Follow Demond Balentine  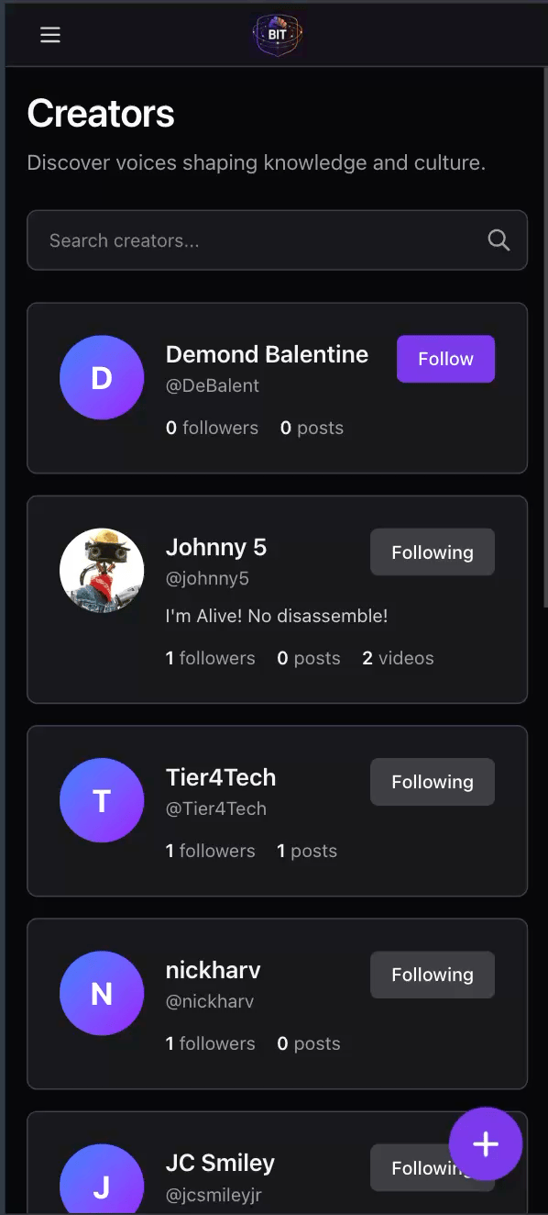pyautogui.click(x=445, y=359)
